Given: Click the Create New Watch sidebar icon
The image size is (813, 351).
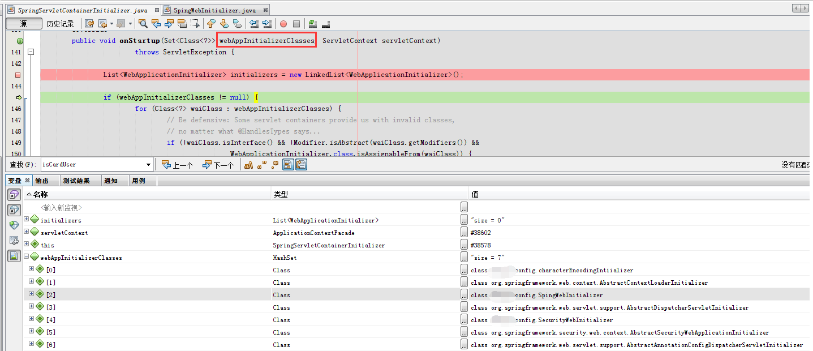Looking at the screenshot, I should tap(14, 225).
